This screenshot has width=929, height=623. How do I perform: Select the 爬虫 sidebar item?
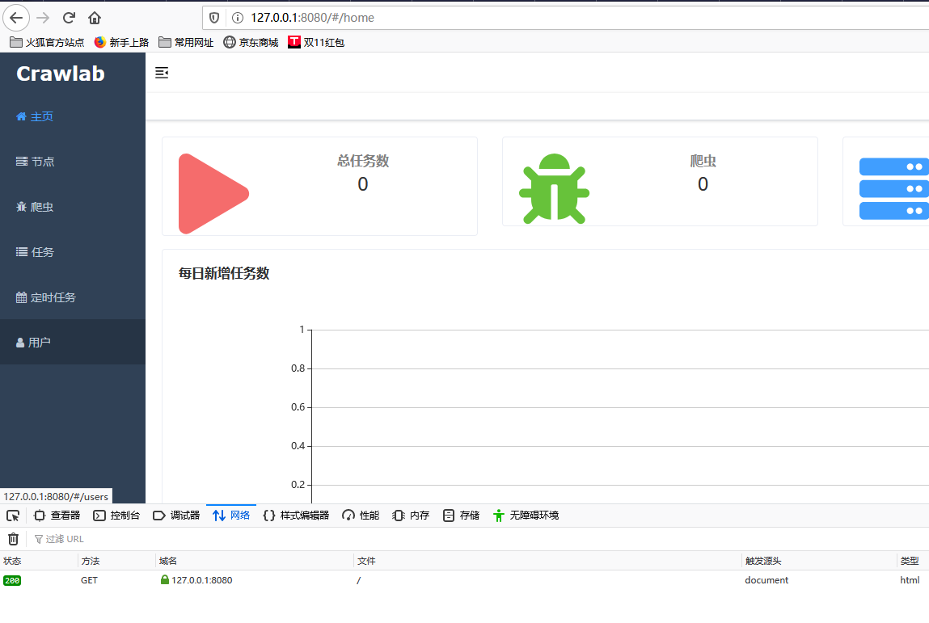pyautogui.click(x=43, y=206)
